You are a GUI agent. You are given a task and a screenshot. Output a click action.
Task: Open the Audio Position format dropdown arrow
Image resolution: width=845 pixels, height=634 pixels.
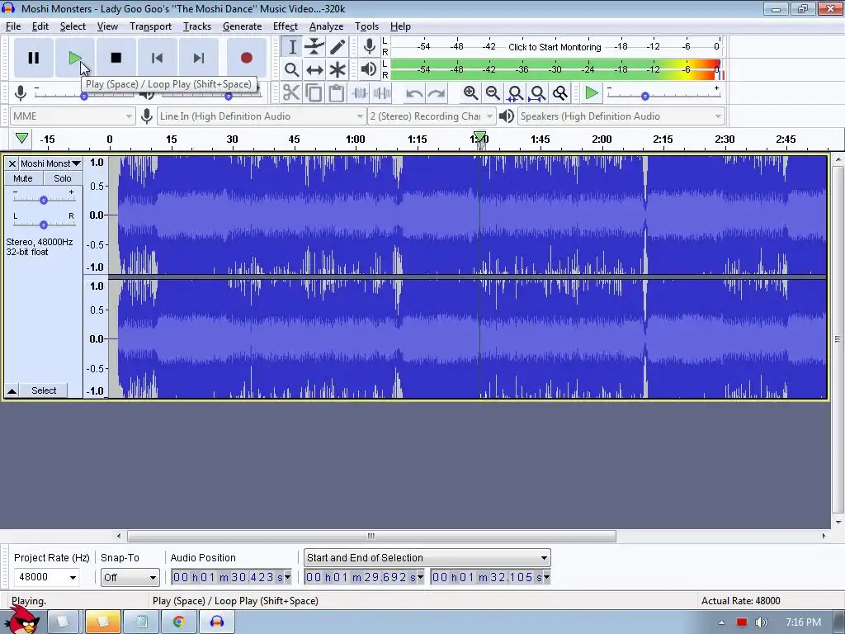(287, 577)
